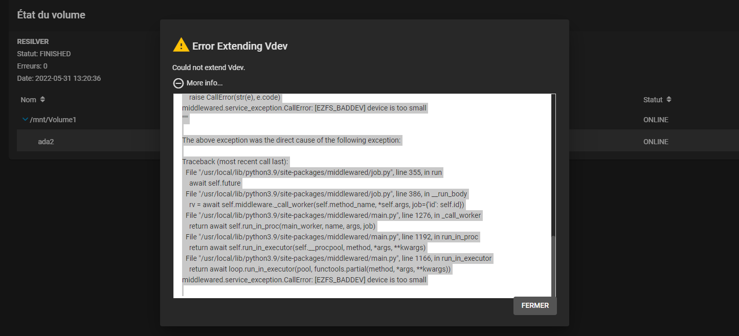Click the 'Traceback (most recent call last):' line
The image size is (739, 336).
[235, 162]
